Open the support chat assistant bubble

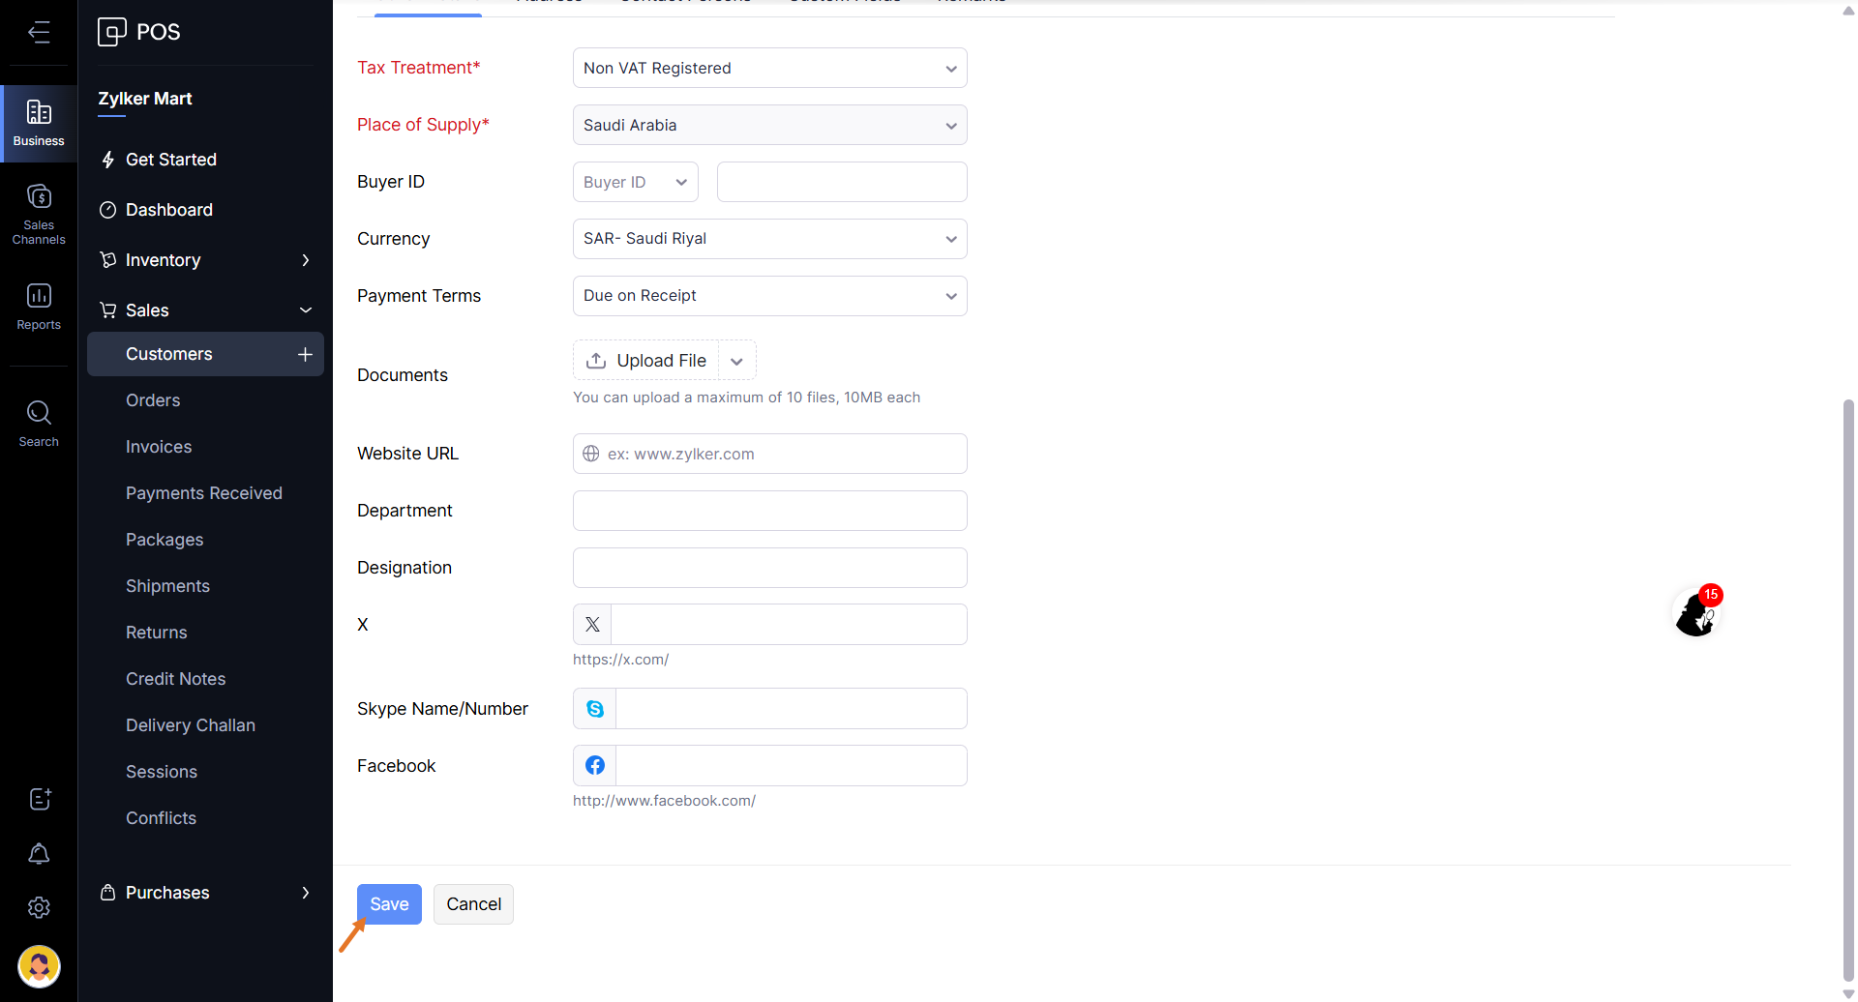[1695, 613]
